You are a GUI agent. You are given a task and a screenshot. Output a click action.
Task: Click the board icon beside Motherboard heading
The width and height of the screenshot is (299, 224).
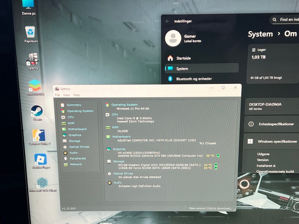(x=108, y=137)
